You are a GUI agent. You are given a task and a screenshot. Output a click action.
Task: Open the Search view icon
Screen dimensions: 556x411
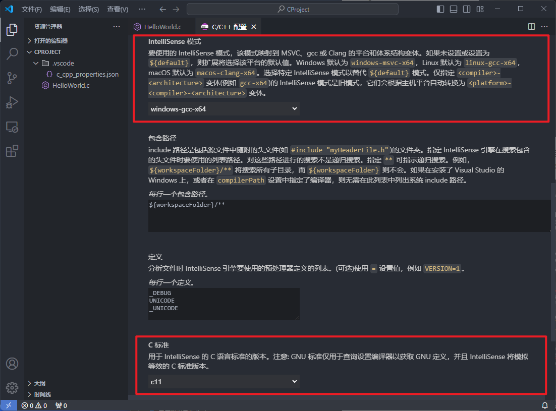12,54
